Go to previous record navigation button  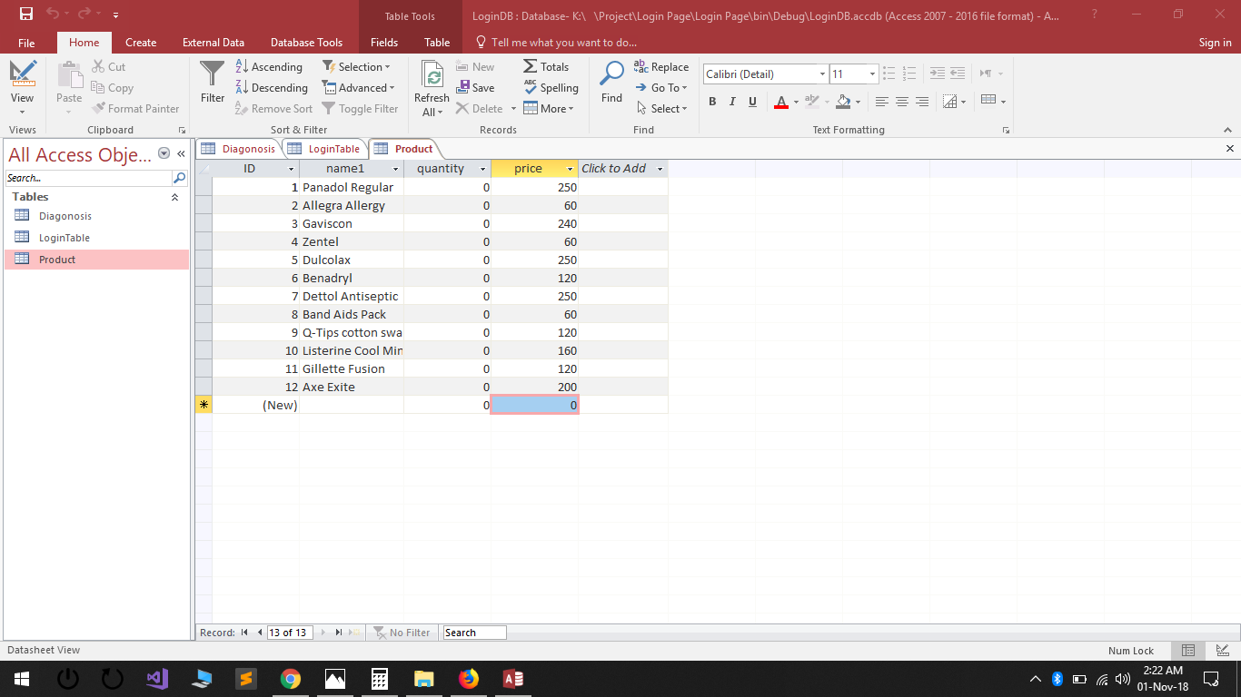(260, 633)
